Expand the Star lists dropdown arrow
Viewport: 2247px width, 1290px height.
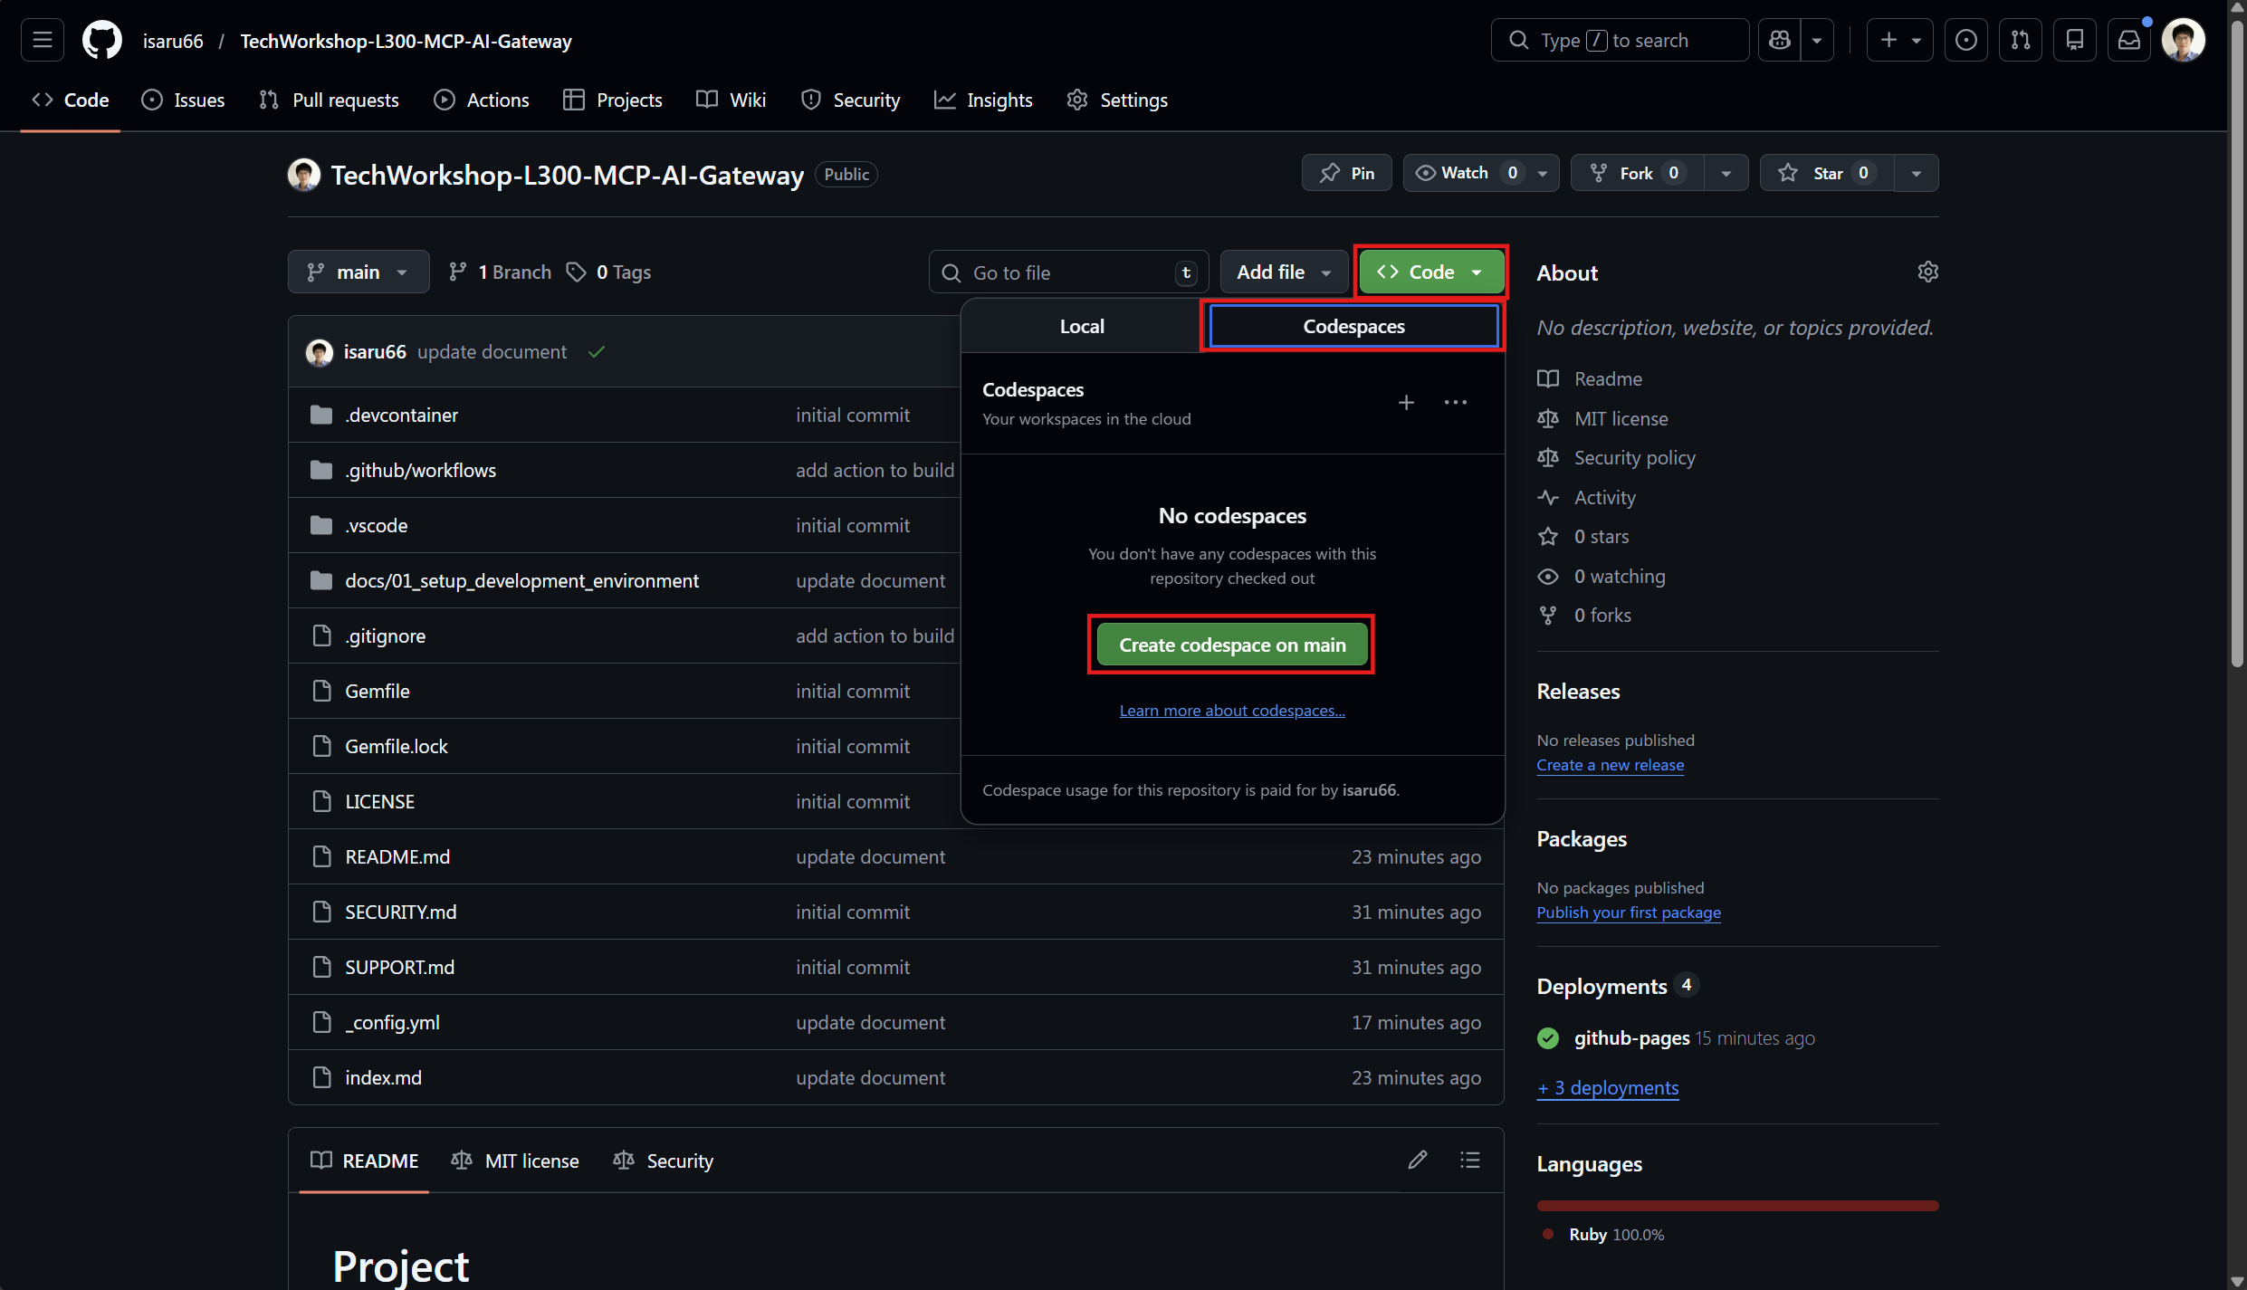[1916, 173]
